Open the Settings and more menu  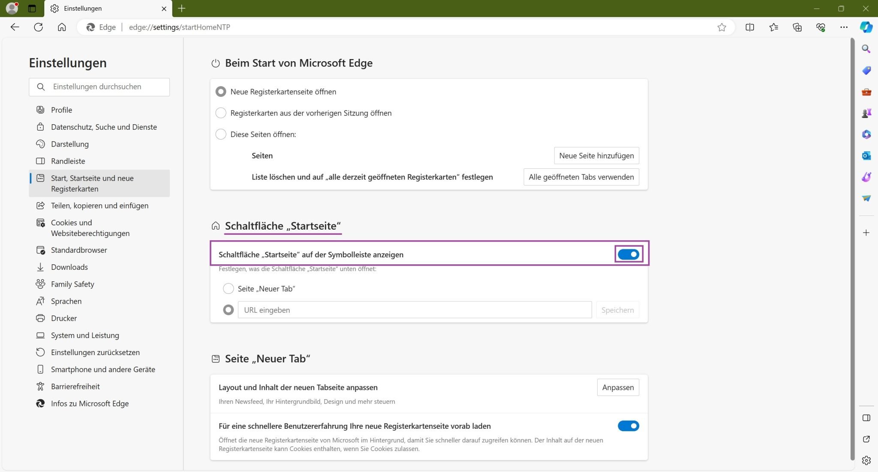844,27
